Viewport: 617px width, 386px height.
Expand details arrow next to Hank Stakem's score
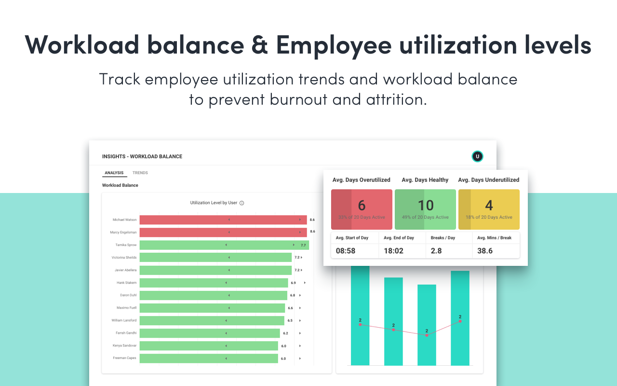coord(305,283)
